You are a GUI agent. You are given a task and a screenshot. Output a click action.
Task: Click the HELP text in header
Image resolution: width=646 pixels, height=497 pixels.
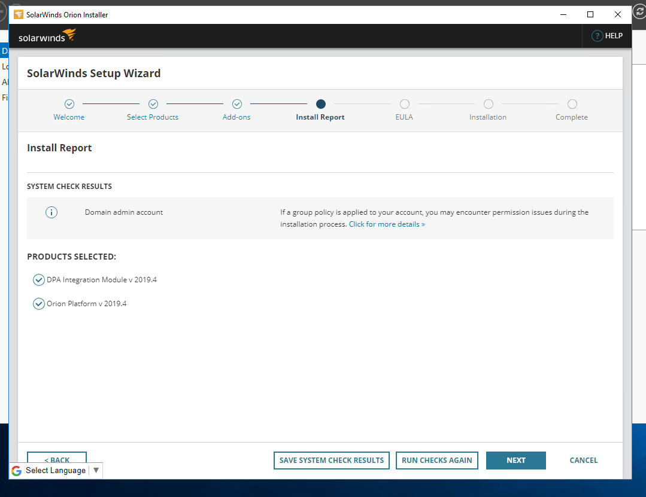point(614,36)
